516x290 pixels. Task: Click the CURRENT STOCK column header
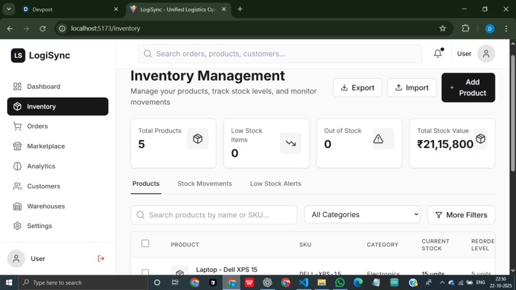(x=435, y=245)
